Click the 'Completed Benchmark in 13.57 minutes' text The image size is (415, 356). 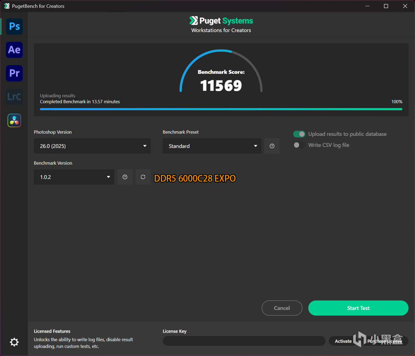pyautogui.click(x=80, y=102)
